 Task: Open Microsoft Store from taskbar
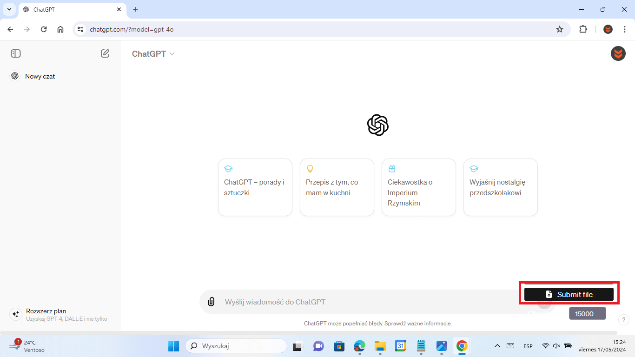click(x=339, y=346)
